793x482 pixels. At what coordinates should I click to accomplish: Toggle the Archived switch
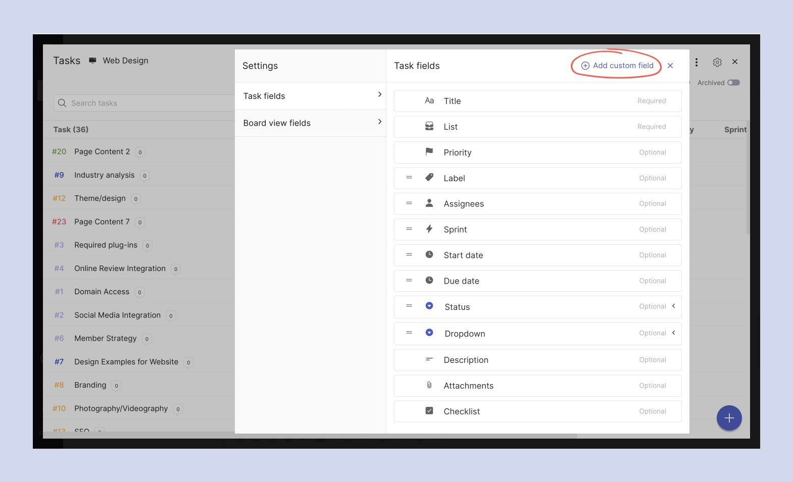click(733, 83)
